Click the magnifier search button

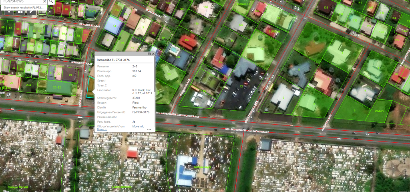tap(52, 2)
